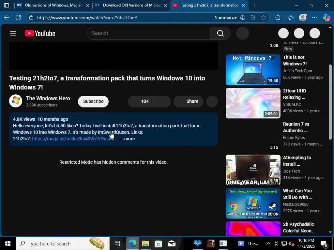The height and width of the screenshot is (250, 334).
Task: Open Task View on taskbar
Action: point(117,243)
